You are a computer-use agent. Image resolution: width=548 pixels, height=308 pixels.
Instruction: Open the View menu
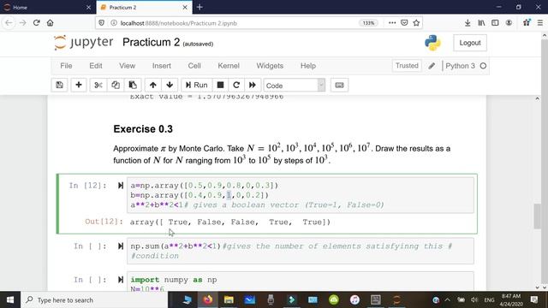pos(127,66)
